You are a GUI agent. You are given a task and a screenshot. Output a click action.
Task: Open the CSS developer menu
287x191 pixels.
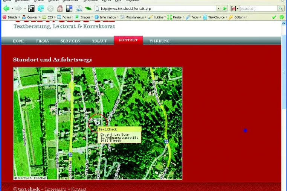click(x=49, y=17)
